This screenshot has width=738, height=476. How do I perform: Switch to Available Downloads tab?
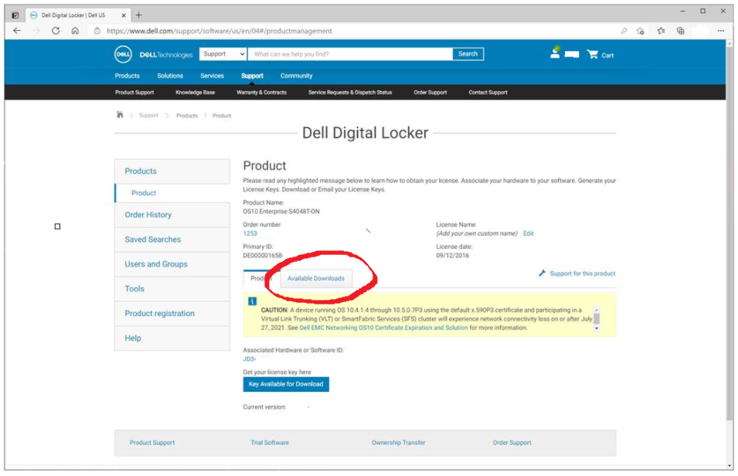coord(316,278)
